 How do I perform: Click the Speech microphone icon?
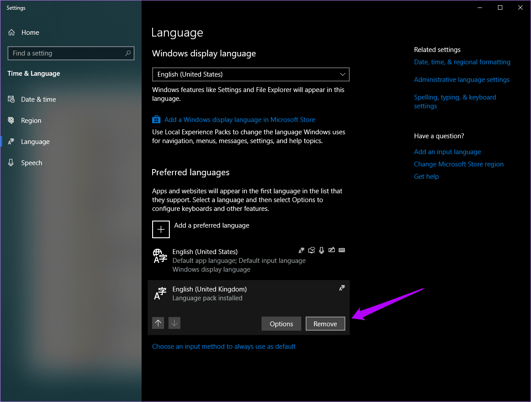point(11,162)
